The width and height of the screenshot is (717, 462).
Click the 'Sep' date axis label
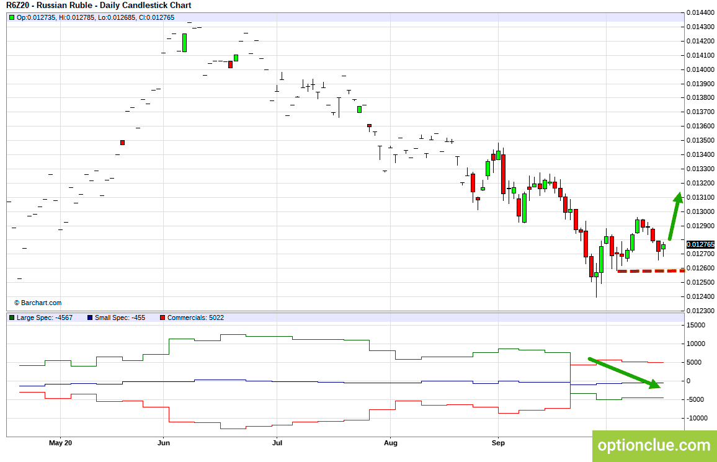498,443
